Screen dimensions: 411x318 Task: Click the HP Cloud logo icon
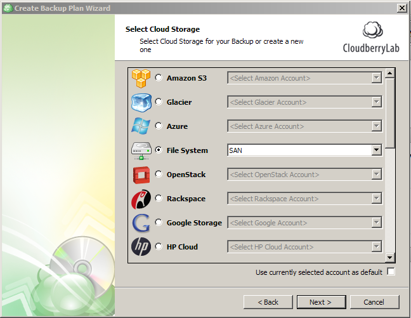coord(141,247)
